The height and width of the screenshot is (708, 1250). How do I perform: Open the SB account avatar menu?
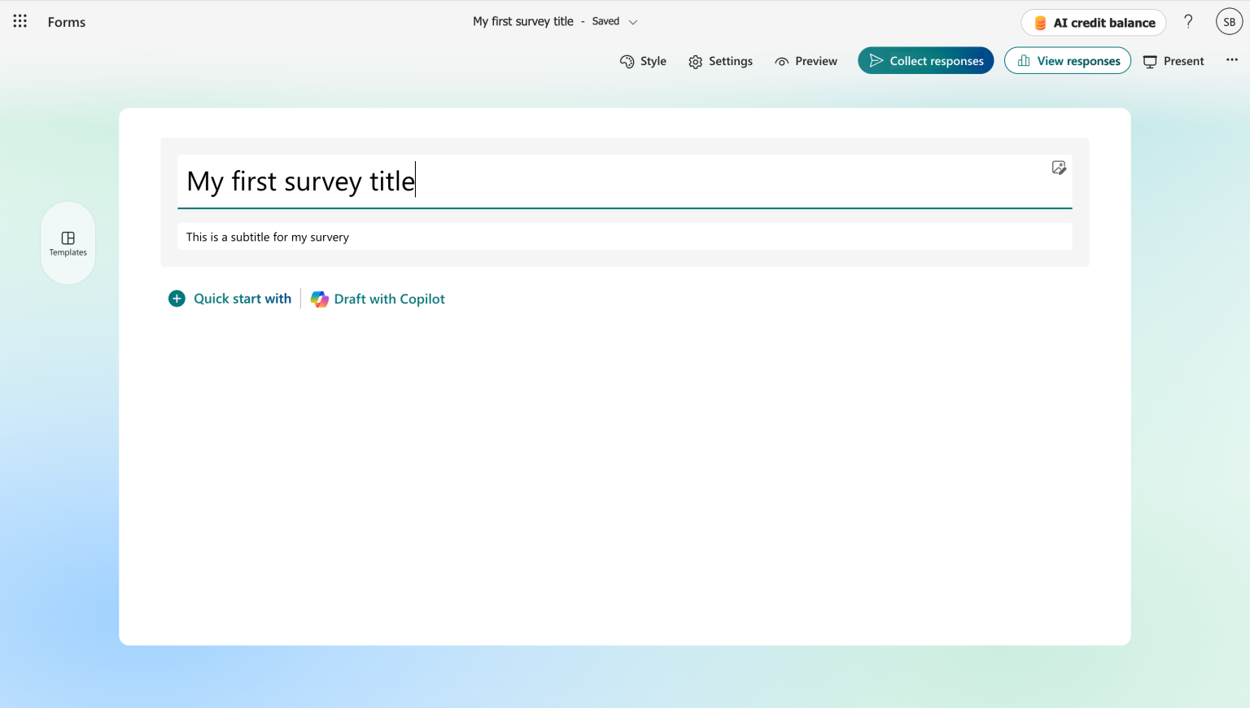click(1229, 22)
